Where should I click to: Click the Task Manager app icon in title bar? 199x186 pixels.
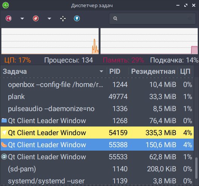point(5,5)
